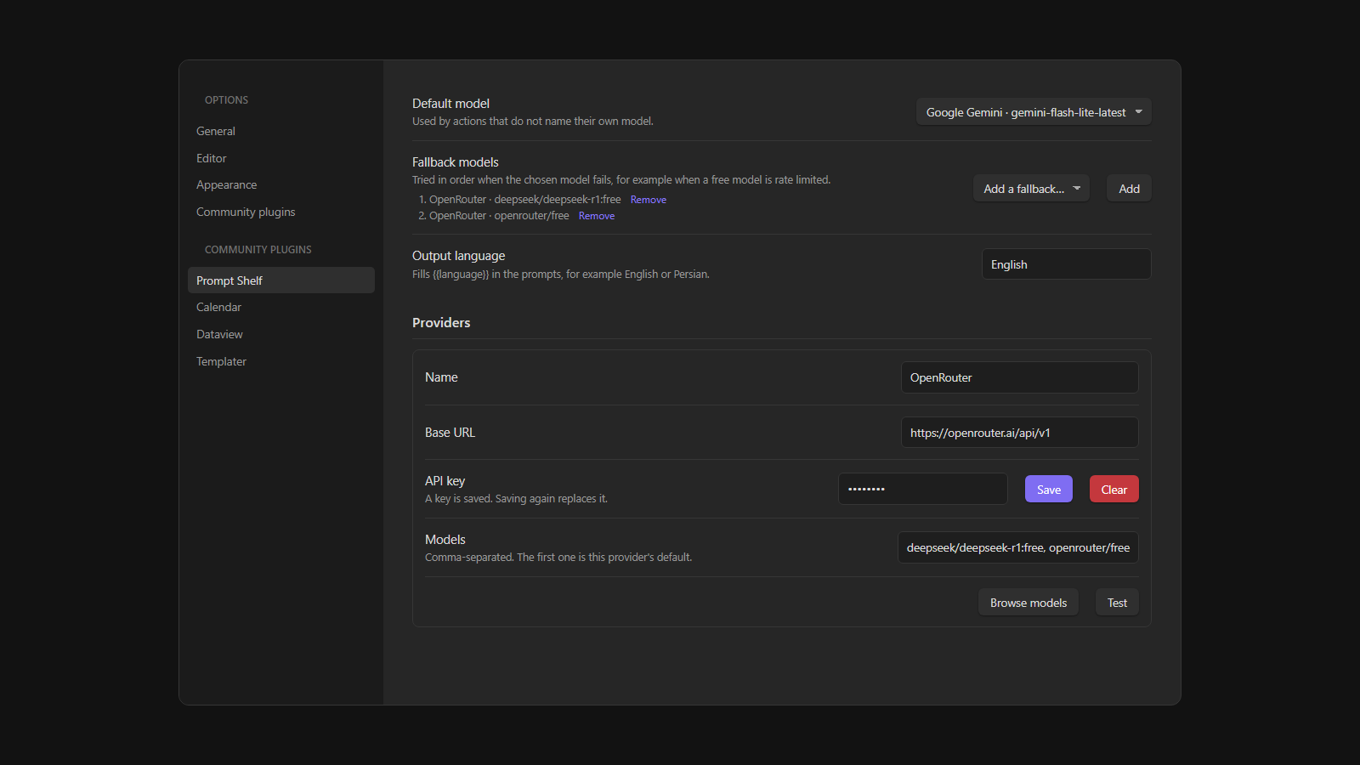Screen dimensions: 1360x765
Task: Click the provider Name field with OpenRouter
Action: [1019, 377]
